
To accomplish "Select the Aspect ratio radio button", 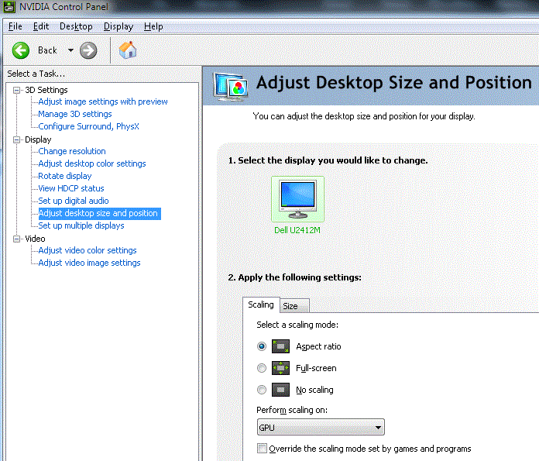I will [x=262, y=346].
